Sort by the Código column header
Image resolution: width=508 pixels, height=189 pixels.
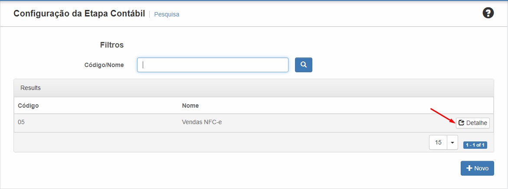click(28, 106)
